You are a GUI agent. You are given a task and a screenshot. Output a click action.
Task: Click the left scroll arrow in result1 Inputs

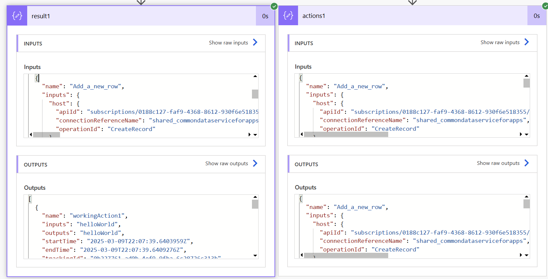[31, 134]
